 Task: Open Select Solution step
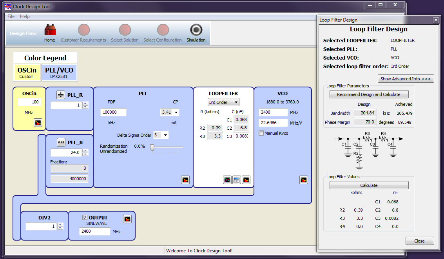pos(125,33)
